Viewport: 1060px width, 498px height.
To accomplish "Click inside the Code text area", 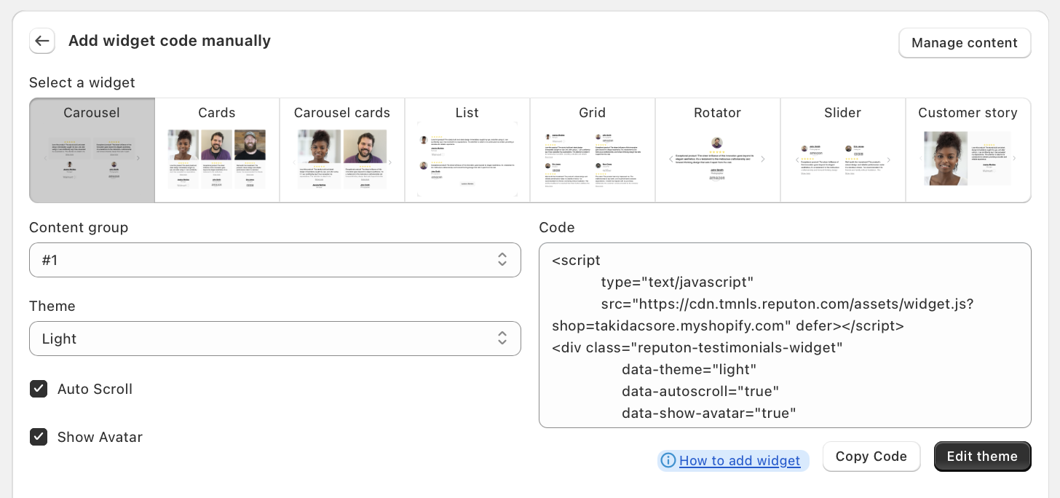I will (x=785, y=336).
